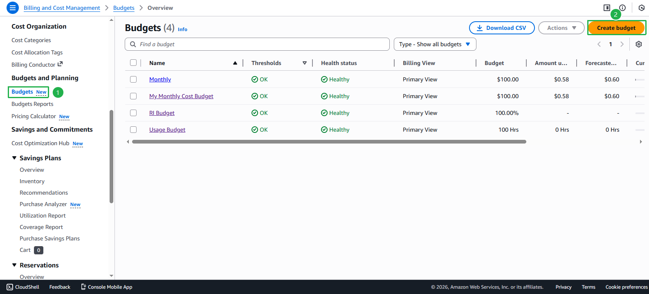Check the RI Budget row checkbox
This screenshot has height=294, width=649.
(133, 113)
